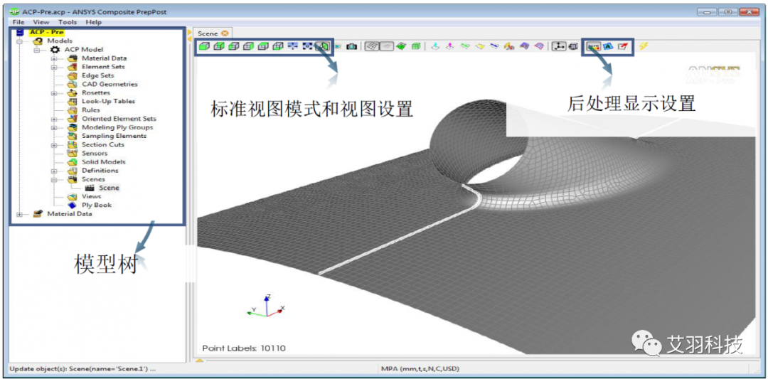The height and width of the screenshot is (379, 768).
Task: Click the solid green cube view icon
Action: click(204, 46)
